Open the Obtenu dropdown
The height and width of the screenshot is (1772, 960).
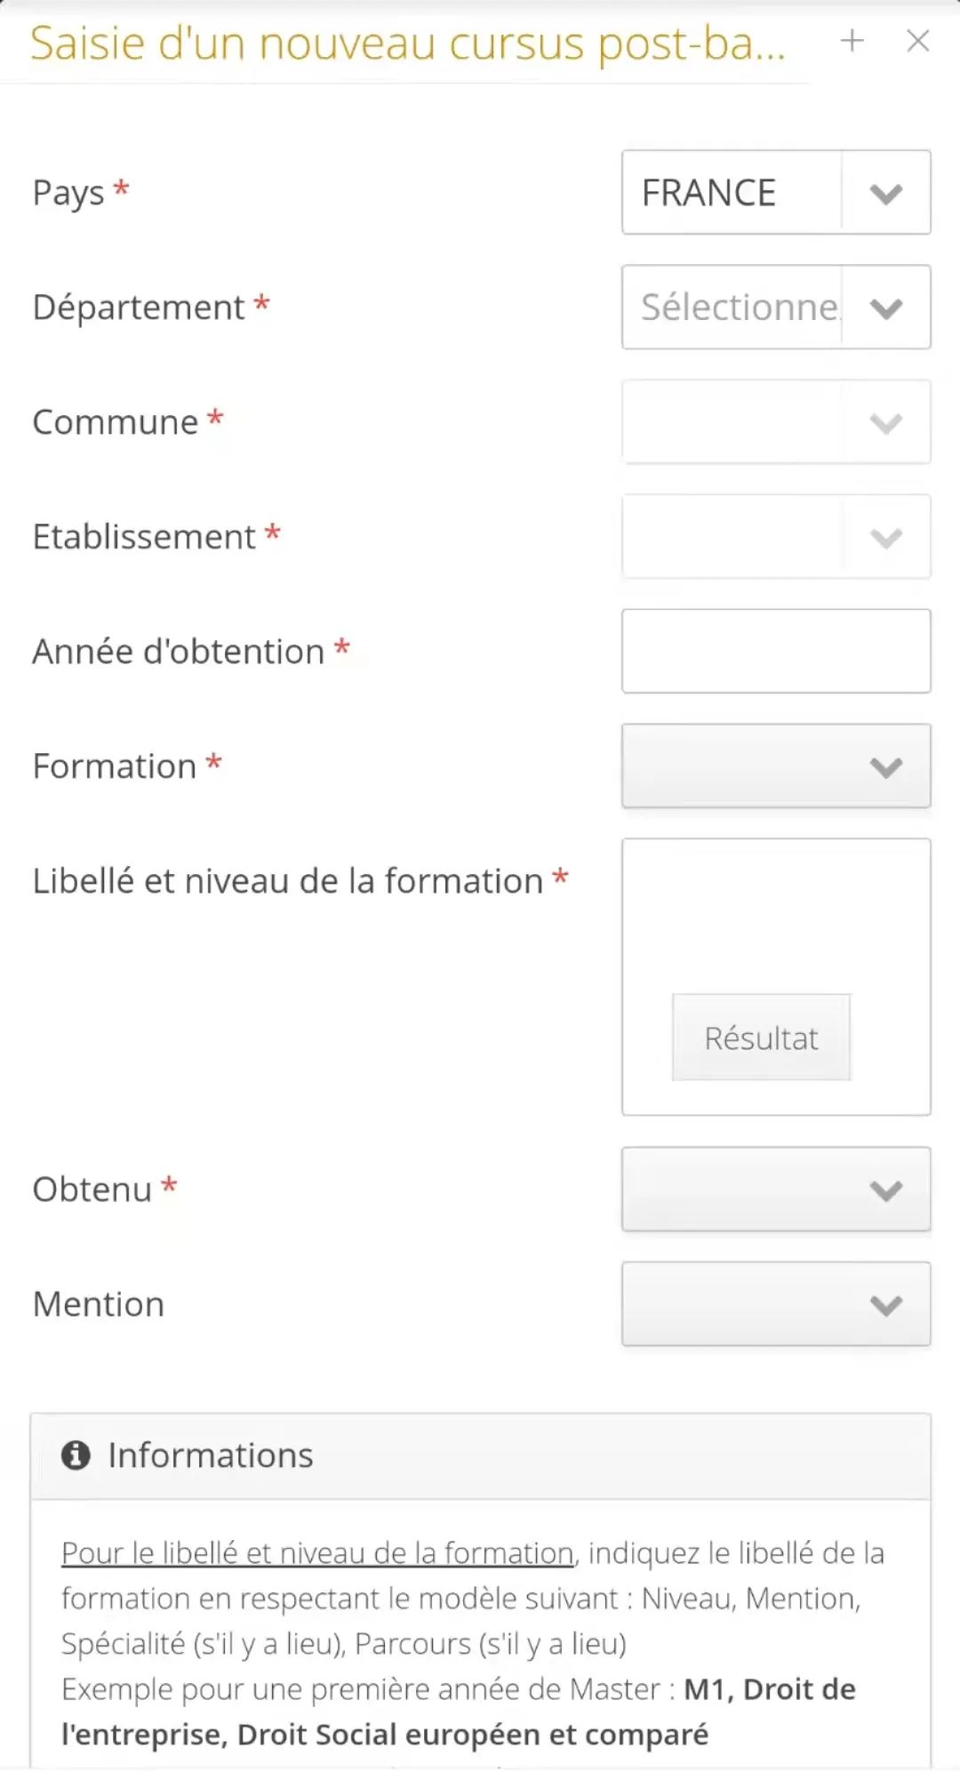click(776, 1189)
